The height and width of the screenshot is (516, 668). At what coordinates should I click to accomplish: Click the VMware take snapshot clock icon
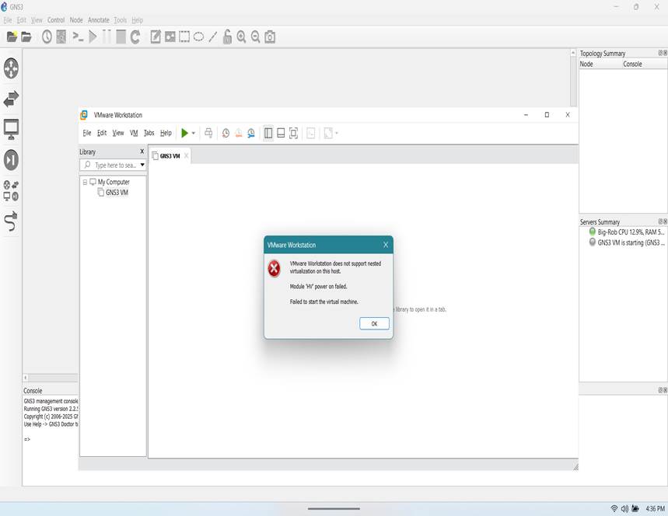226,133
